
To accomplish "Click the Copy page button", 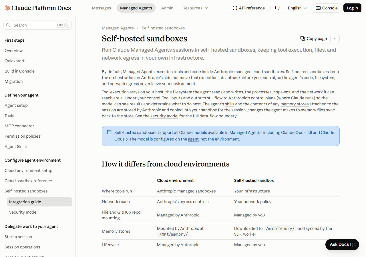I will point(314,39).
